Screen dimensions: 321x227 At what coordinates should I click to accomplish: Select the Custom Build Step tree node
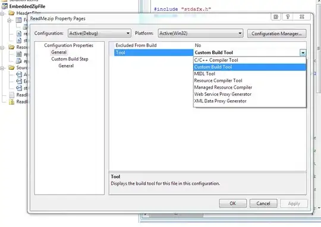point(70,59)
